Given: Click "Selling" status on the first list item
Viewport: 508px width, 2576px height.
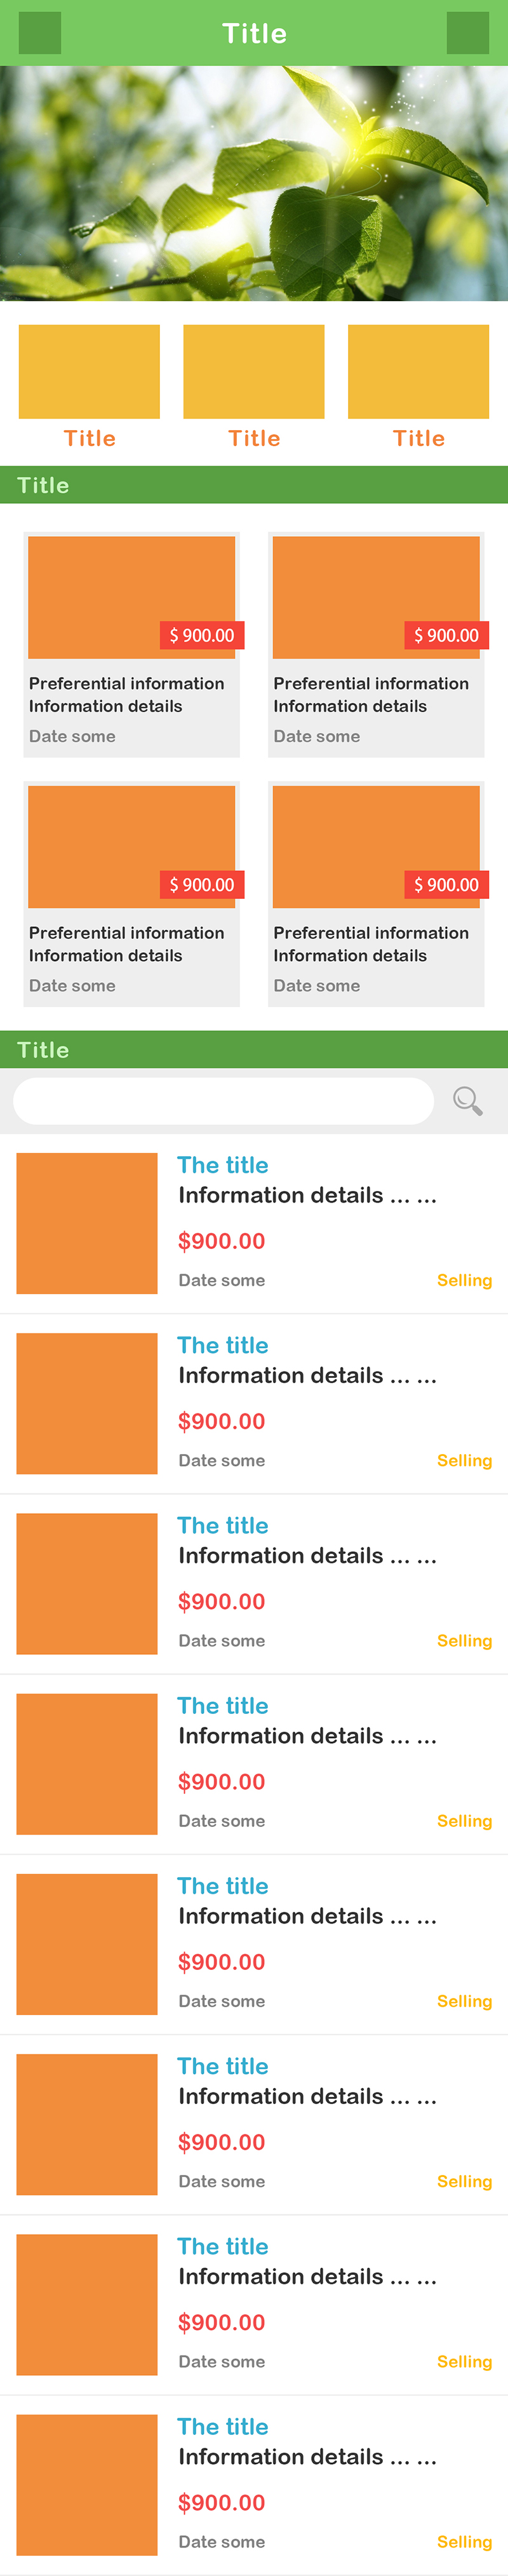Looking at the screenshot, I should click(x=464, y=1280).
